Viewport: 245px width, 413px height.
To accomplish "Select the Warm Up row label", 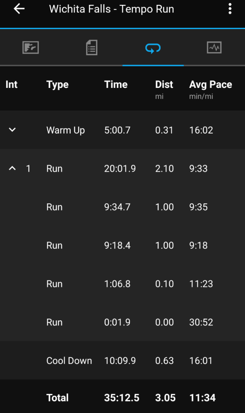I will point(66,130).
